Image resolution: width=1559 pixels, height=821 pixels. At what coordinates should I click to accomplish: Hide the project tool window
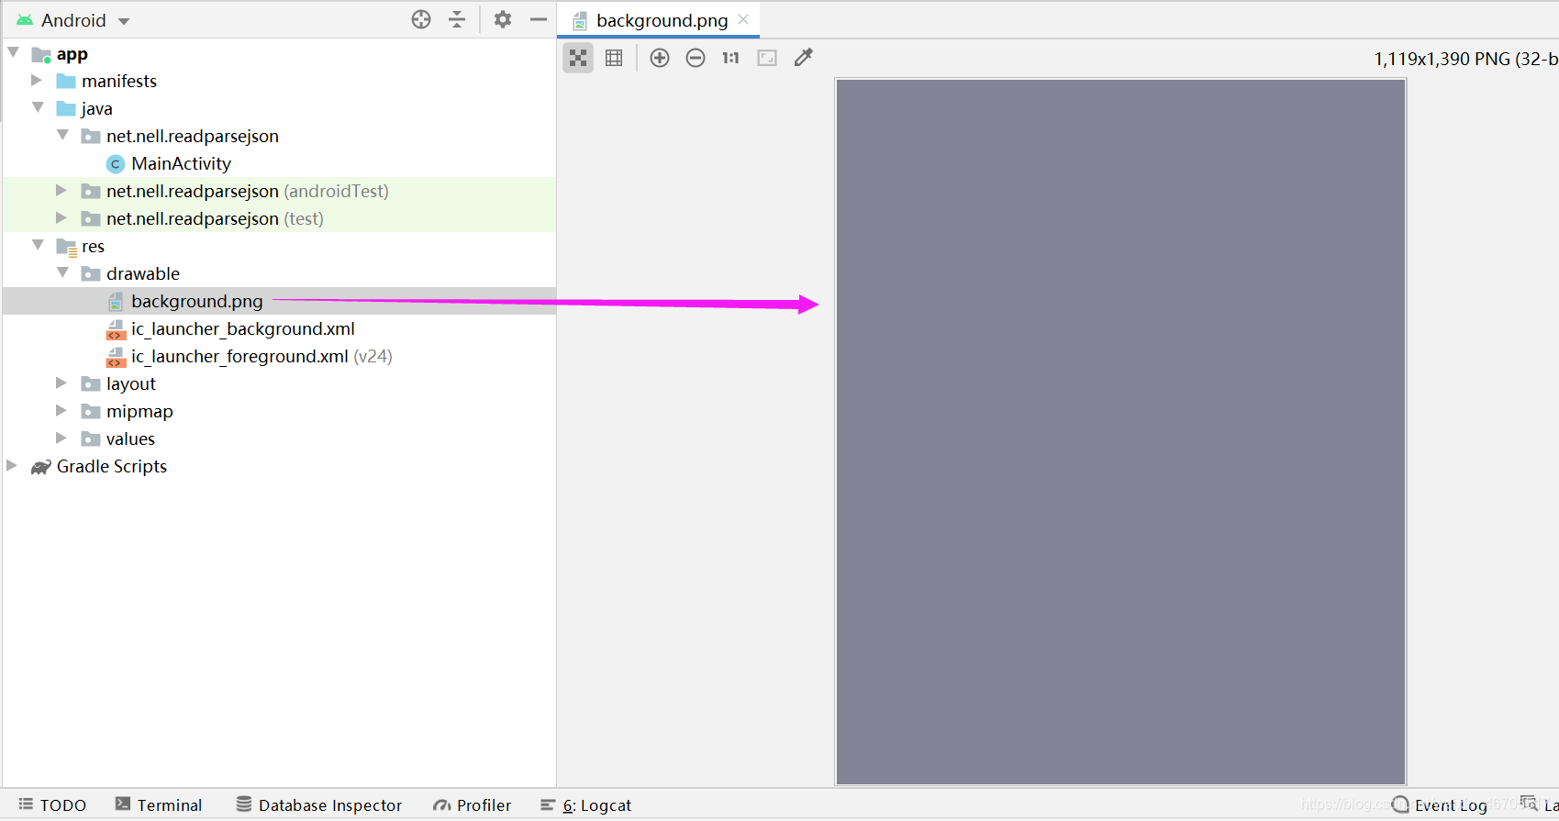pos(539,19)
